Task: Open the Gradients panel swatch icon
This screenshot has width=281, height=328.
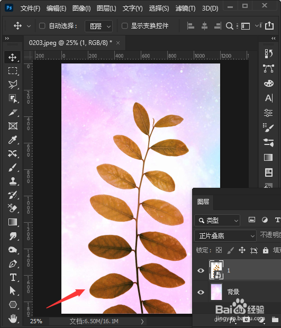Action: (x=268, y=157)
